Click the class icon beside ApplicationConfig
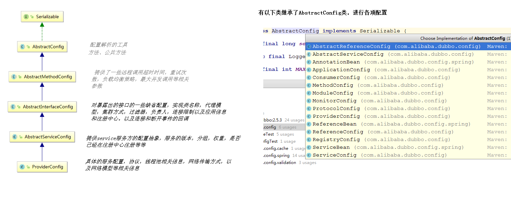The image size is (511, 220). [309, 70]
